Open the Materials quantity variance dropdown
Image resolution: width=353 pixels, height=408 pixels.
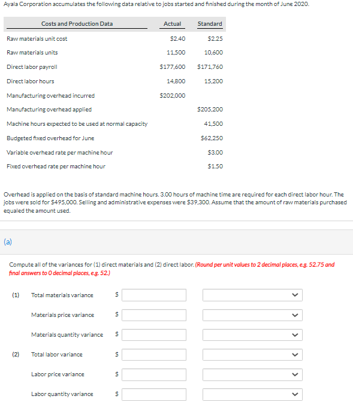pyautogui.click(x=252, y=335)
